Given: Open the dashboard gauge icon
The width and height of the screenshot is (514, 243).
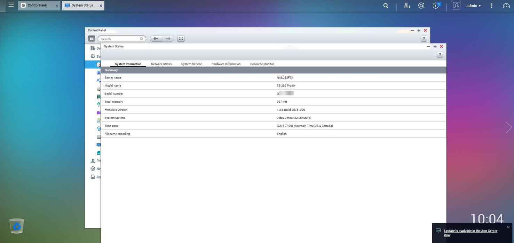Looking at the screenshot, I should tap(506, 6).
